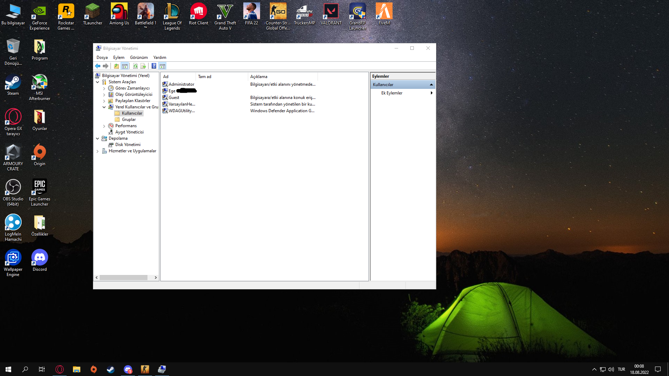Select the FIFA 22 desktop icon
This screenshot has width=669, height=376.
pos(251,14)
